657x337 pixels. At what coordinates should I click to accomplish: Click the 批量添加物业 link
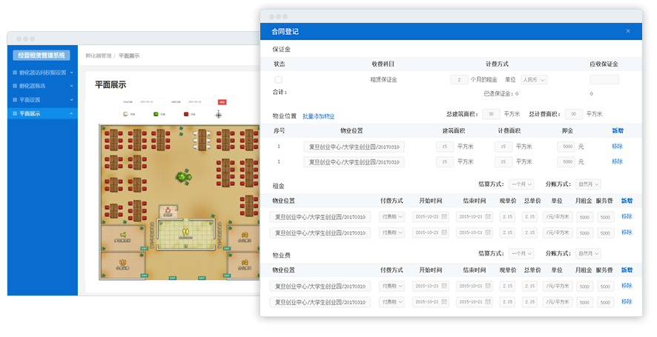click(x=318, y=116)
